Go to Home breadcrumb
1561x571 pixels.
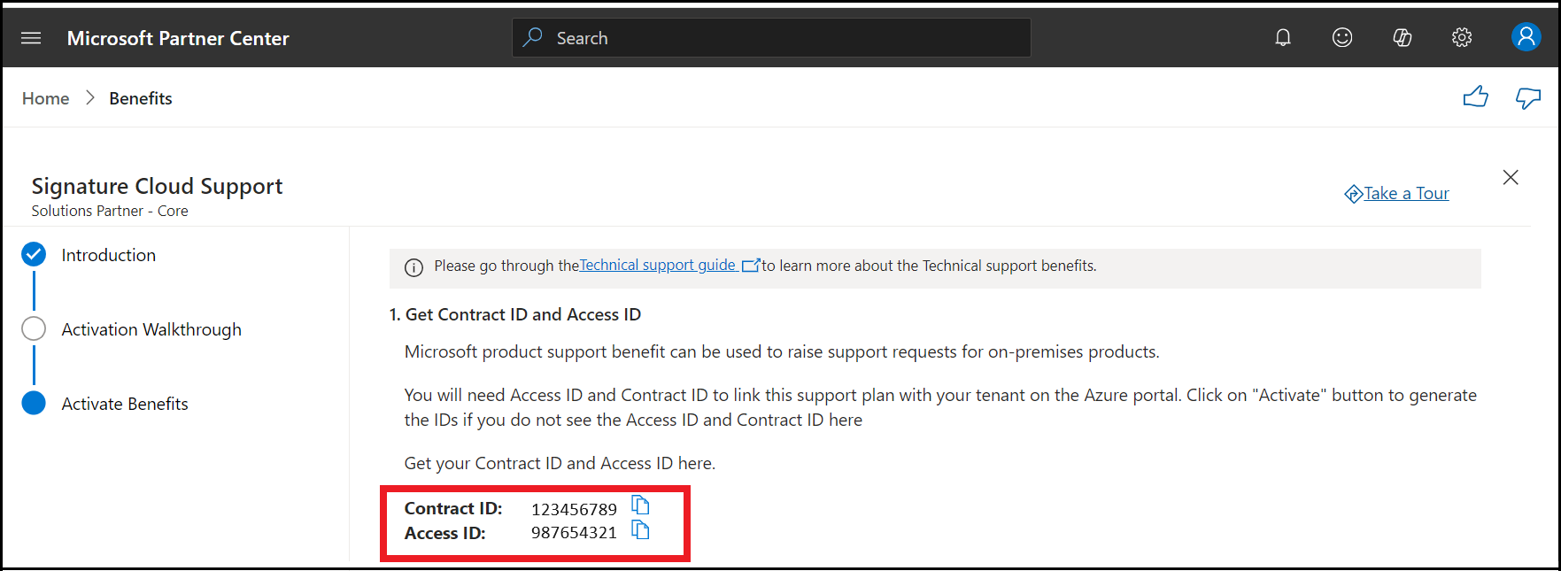point(46,98)
